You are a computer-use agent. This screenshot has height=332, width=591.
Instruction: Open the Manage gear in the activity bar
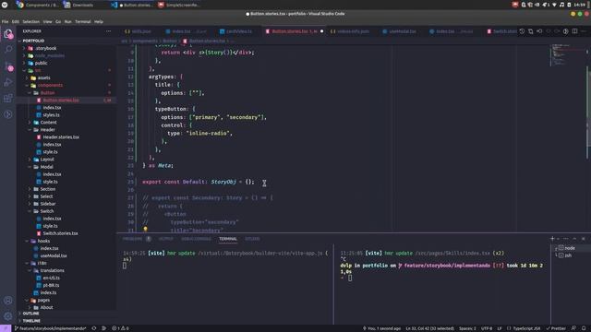tap(8, 316)
